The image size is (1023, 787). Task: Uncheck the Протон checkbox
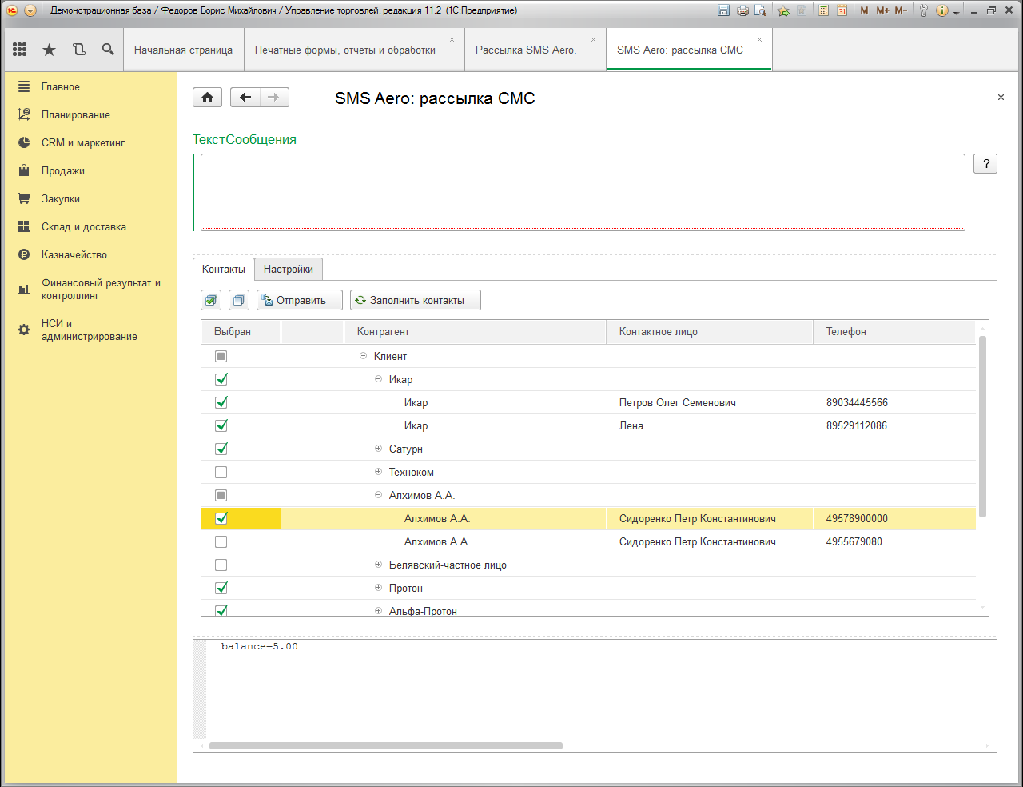click(221, 588)
